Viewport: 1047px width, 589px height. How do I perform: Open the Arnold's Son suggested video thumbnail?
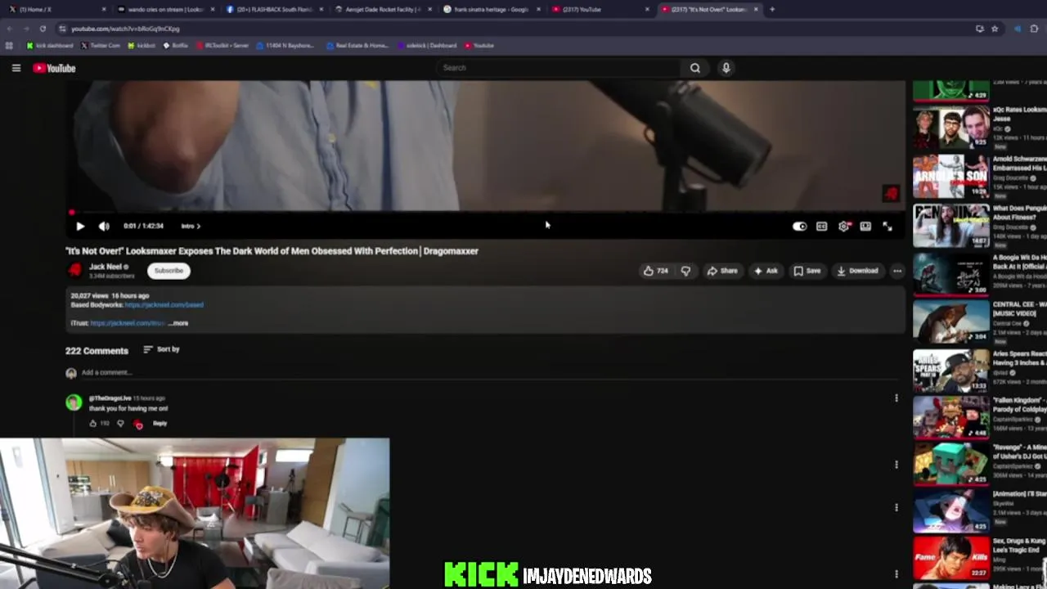[x=951, y=177]
